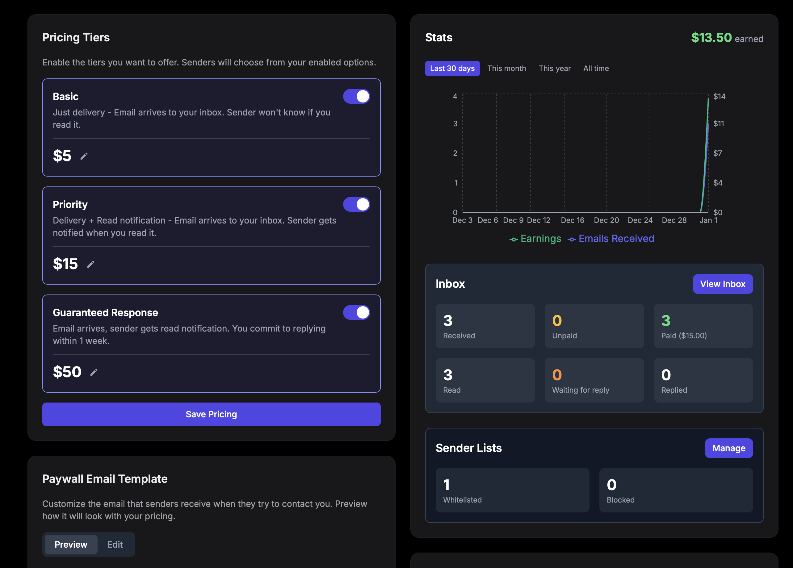Switch stats to This year
The height and width of the screenshot is (568, 793).
555,68
